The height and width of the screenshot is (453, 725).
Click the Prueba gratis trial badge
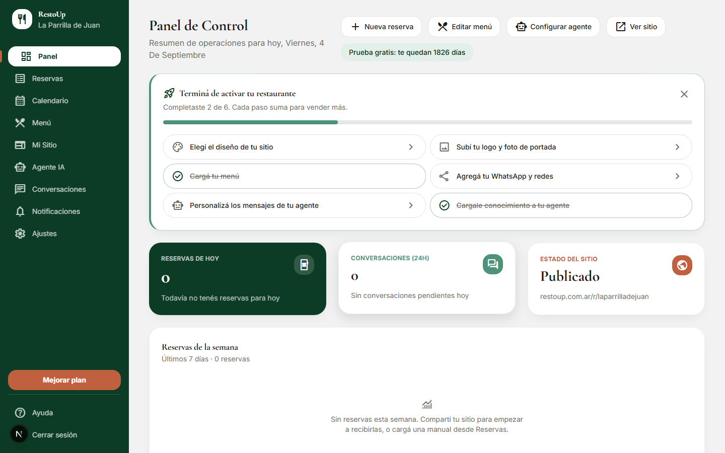click(407, 52)
